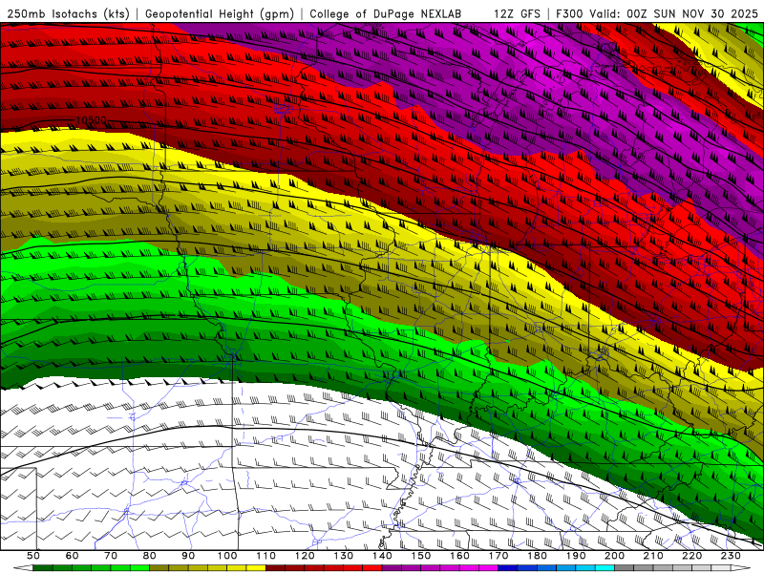Pick the bright red swatch left of 140

click(372, 568)
